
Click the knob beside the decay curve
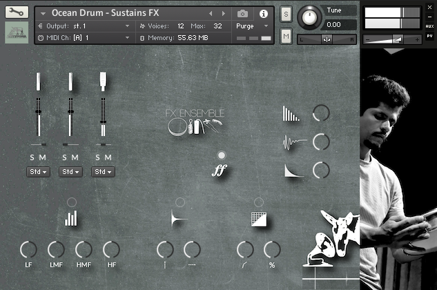pyautogui.click(x=321, y=170)
